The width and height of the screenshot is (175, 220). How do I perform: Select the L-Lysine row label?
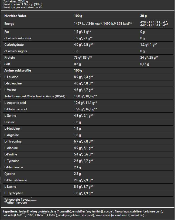click(x=10, y=187)
